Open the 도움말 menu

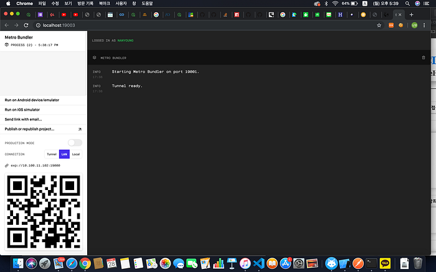pyautogui.click(x=147, y=3)
